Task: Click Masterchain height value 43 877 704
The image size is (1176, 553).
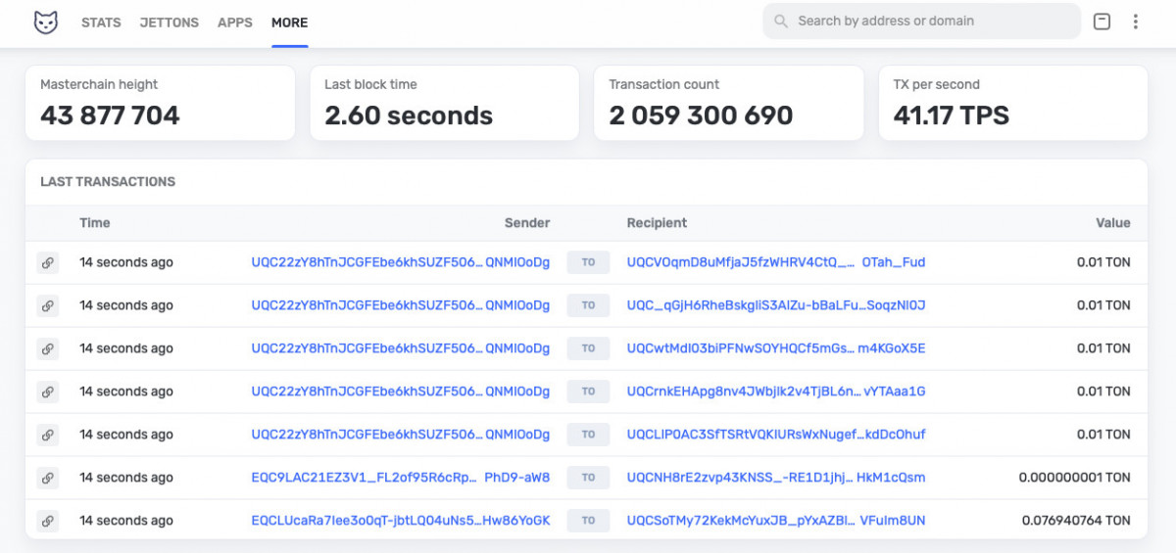Action: [110, 115]
